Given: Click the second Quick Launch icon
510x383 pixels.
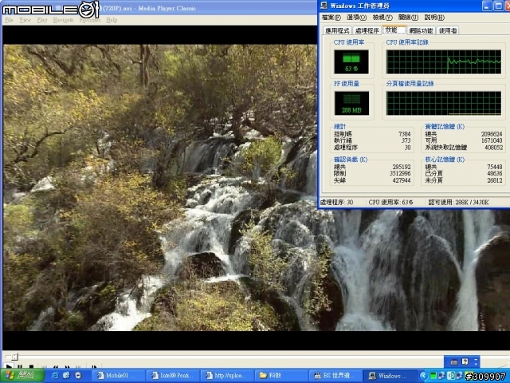Looking at the screenshot, I should tap(66, 376).
